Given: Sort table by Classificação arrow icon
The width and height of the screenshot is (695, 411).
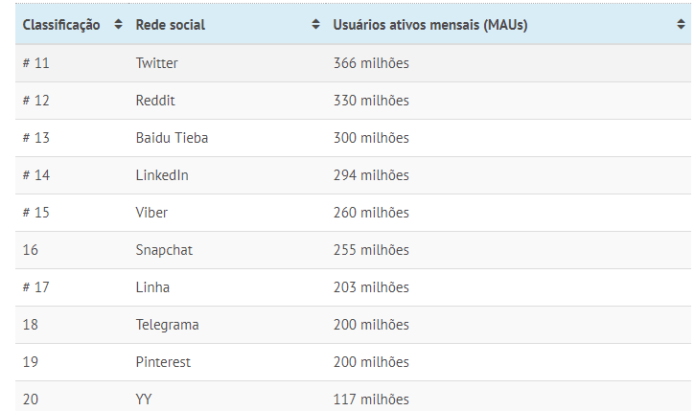Looking at the screenshot, I should tap(118, 24).
